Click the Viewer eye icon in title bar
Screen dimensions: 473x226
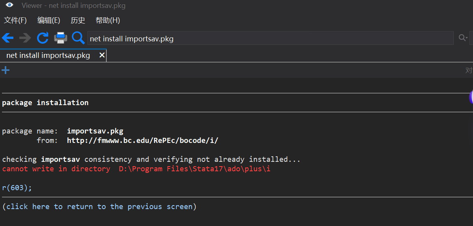[x=9, y=5]
